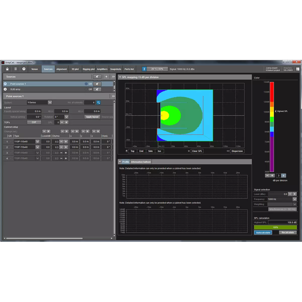The height and width of the screenshot is (302, 302).
Task: Switch to the Alignment tab
Action: click(61, 69)
